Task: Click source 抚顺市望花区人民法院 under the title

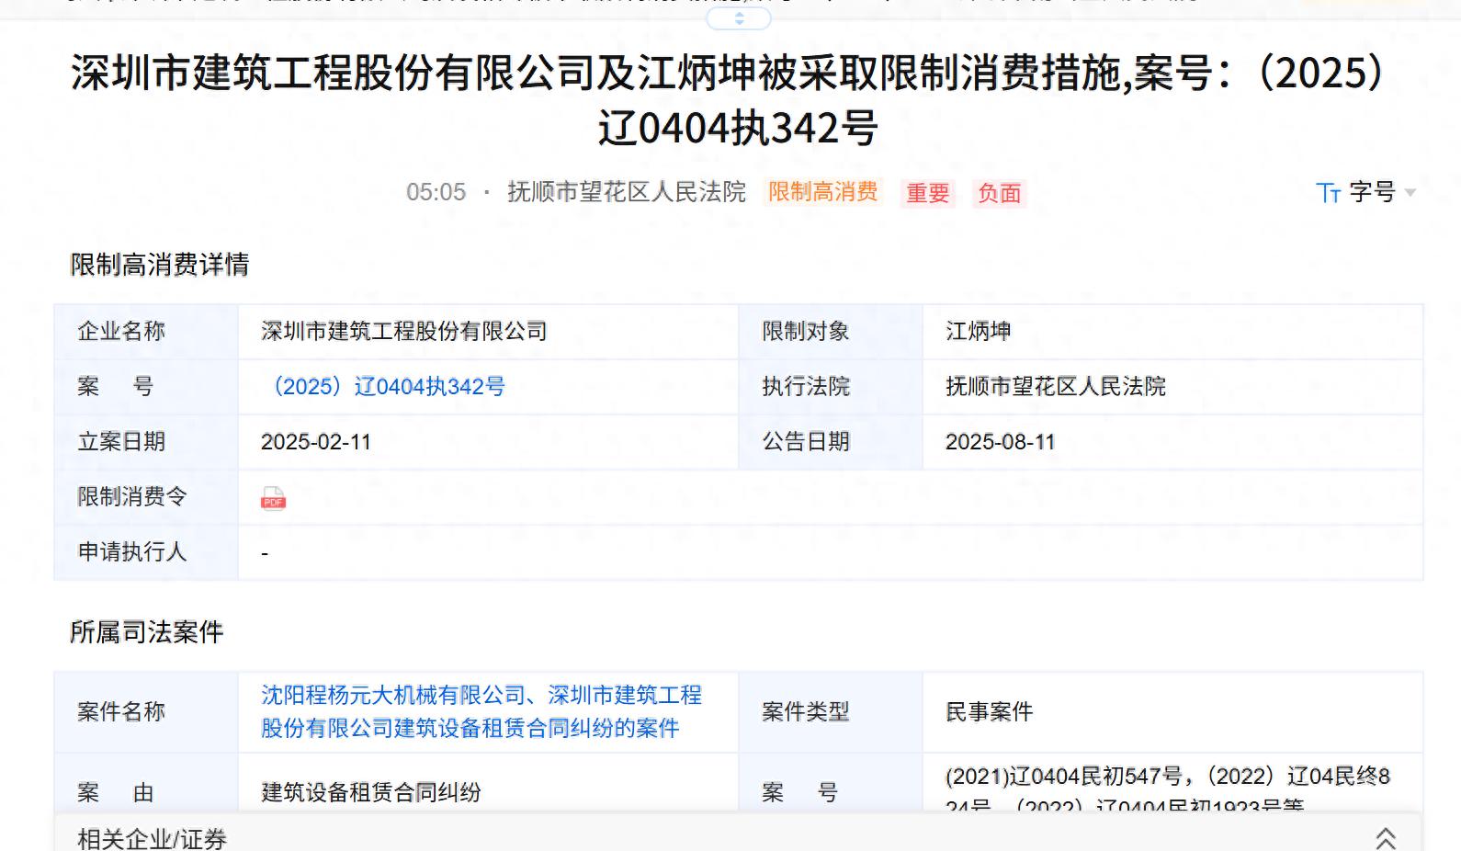Action: tap(627, 192)
